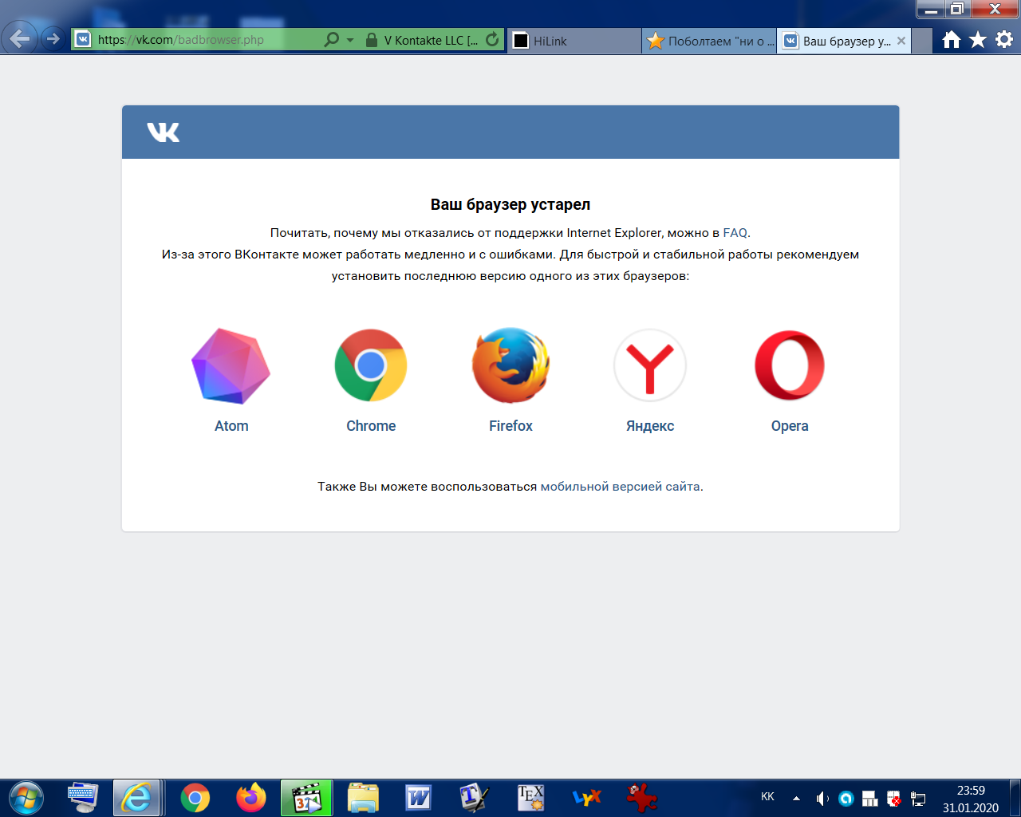The height and width of the screenshot is (817, 1021).
Task: Go forward with the browser Forward arrow
Action: 53,38
